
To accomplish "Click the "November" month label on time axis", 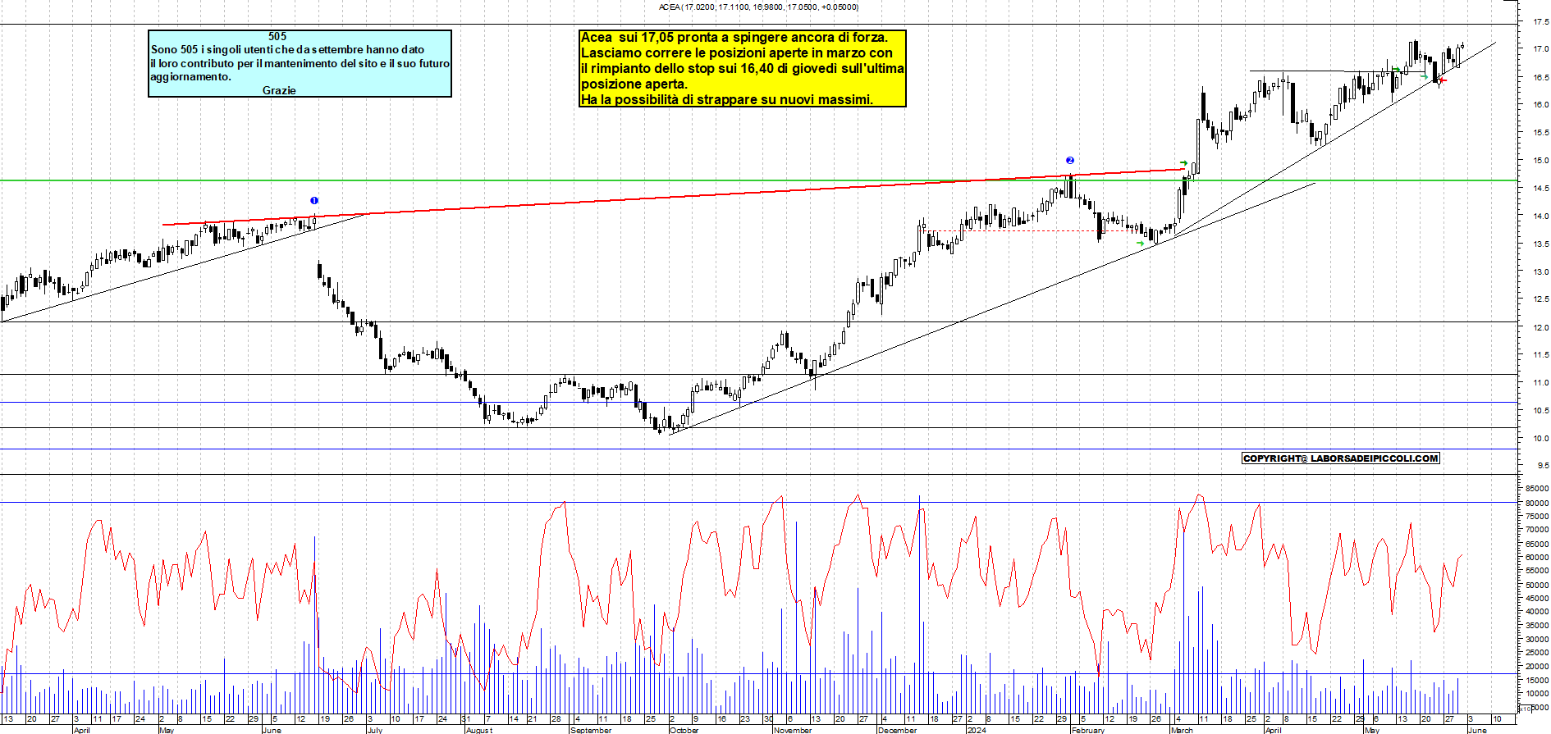I will click(793, 730).
